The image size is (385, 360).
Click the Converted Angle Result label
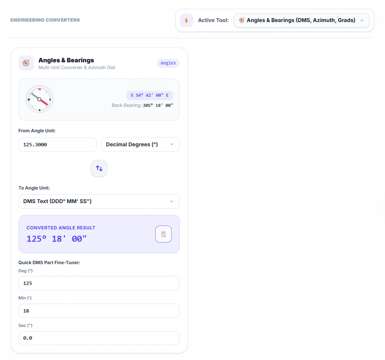(61, 228)
